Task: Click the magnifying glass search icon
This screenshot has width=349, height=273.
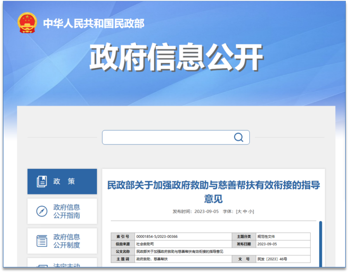Action: pos(238,137)
